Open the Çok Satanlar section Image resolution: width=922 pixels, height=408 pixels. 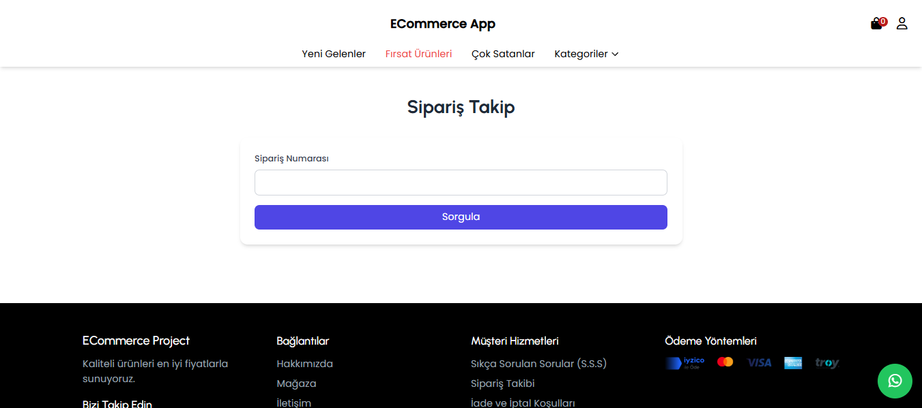tap(503, 54)
